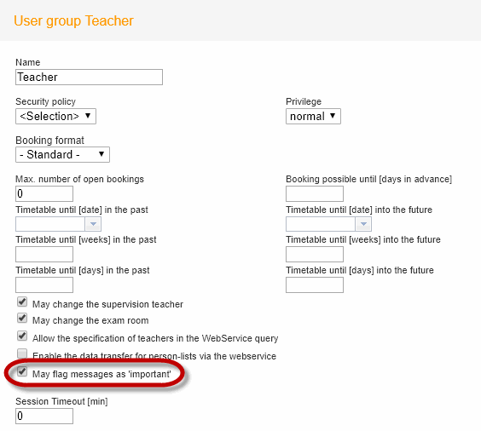Screen dimensions: 481x431
Task: Open date picker arrow for timetable past date
Action: coord(93,224)
